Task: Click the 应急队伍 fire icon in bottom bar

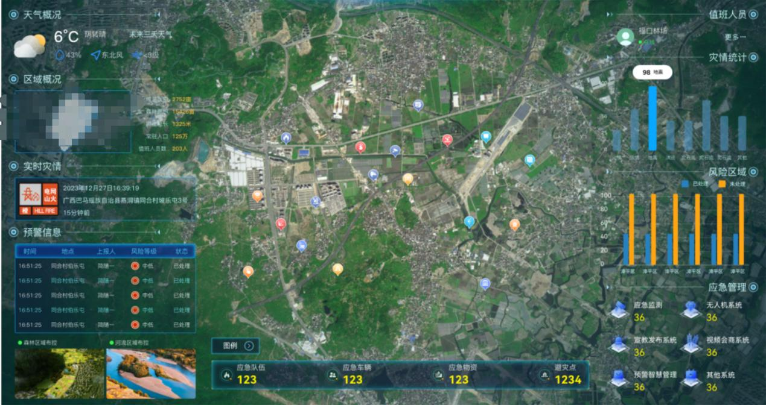Action: 227,375
